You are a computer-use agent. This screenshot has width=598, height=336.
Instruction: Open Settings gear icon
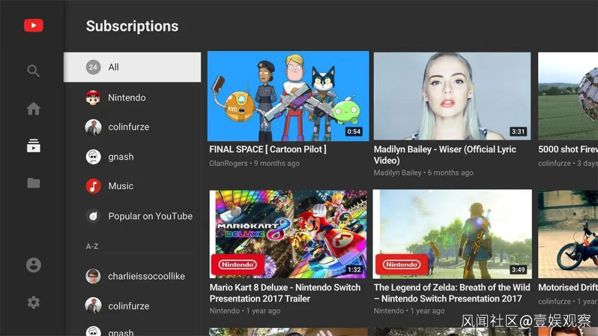[x=34, y=302]
